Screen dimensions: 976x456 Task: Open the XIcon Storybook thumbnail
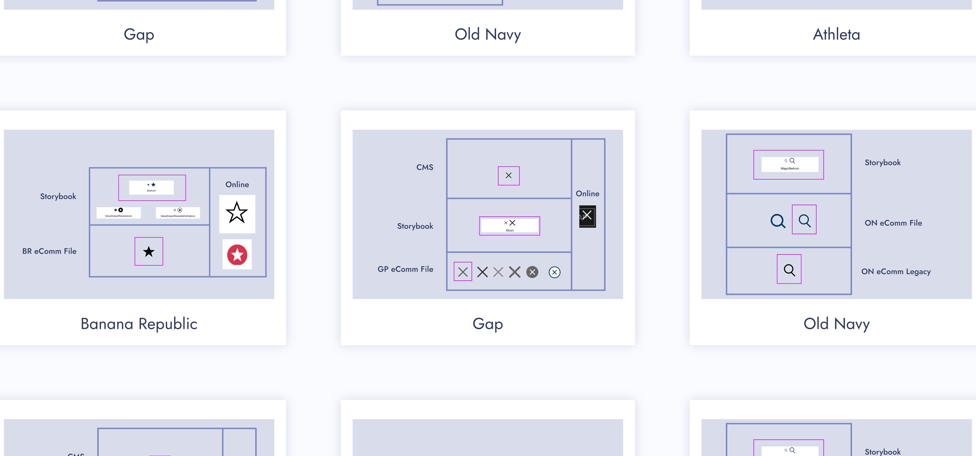[510, 226]
